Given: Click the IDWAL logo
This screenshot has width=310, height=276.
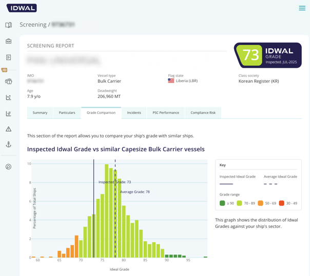Looking at the screenshot, I should (22, 8).
